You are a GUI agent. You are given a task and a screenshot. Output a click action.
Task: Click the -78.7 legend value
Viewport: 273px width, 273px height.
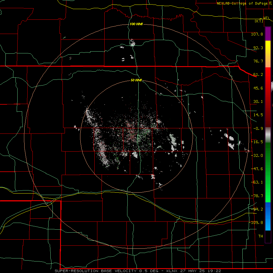257,196
